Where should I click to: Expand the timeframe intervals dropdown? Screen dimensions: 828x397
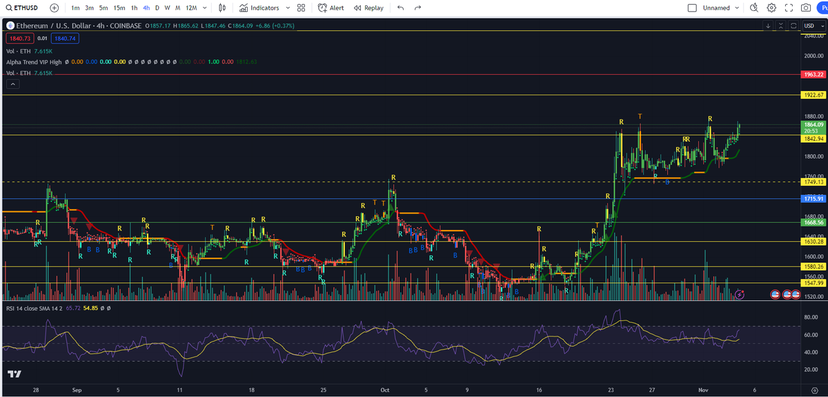coord(205,8)
